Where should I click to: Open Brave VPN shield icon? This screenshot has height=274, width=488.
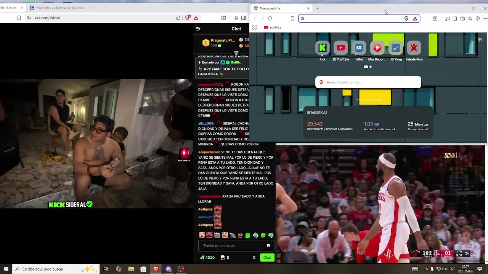(x=478, y=18)
